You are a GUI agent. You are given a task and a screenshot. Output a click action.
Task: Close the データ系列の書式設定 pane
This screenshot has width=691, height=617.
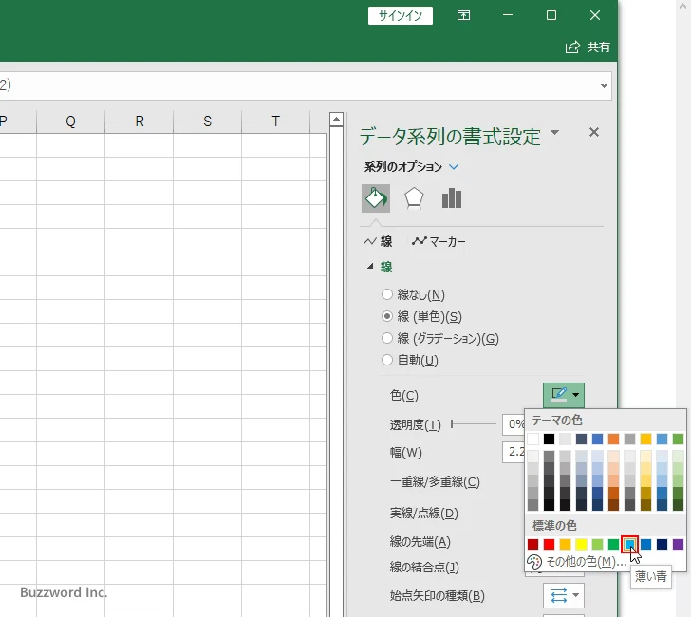594,132
